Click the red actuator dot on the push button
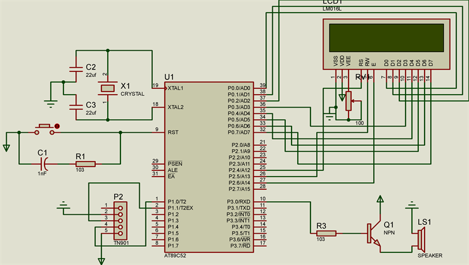469x265 pixels. point(58,127)
